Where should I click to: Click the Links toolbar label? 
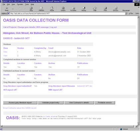point(137,13)
